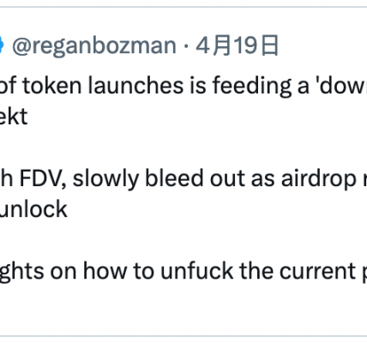The height and width of the screenshot is (343, 367).
Task: Click the dot separator before the date
Action: [x=186, y=46]
